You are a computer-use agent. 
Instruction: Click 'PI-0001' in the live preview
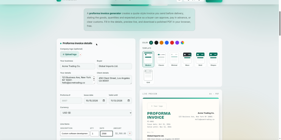[151, 122]
